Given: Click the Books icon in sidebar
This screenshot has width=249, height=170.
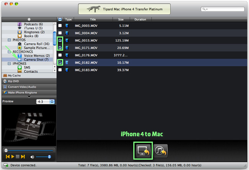Looking at the screenshot, I should point(20,36).
